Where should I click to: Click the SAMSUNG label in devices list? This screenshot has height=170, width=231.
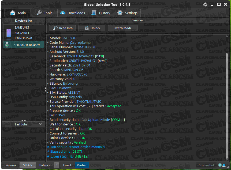pos(22,27)
